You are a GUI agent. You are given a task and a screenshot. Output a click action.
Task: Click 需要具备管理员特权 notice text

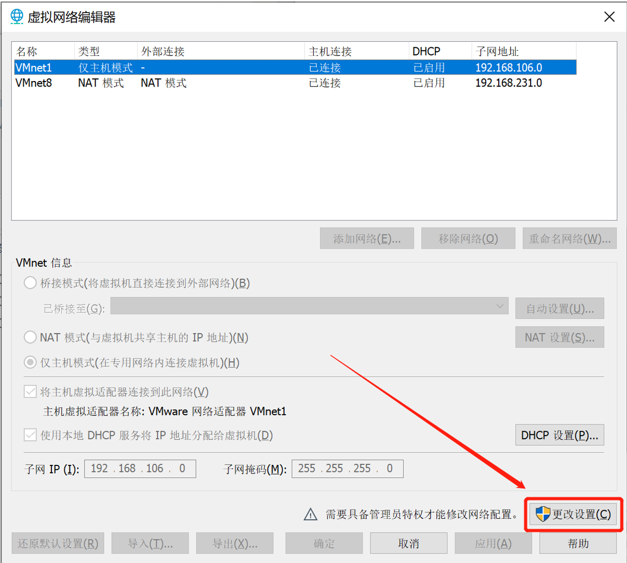click(x=422, y=514)
